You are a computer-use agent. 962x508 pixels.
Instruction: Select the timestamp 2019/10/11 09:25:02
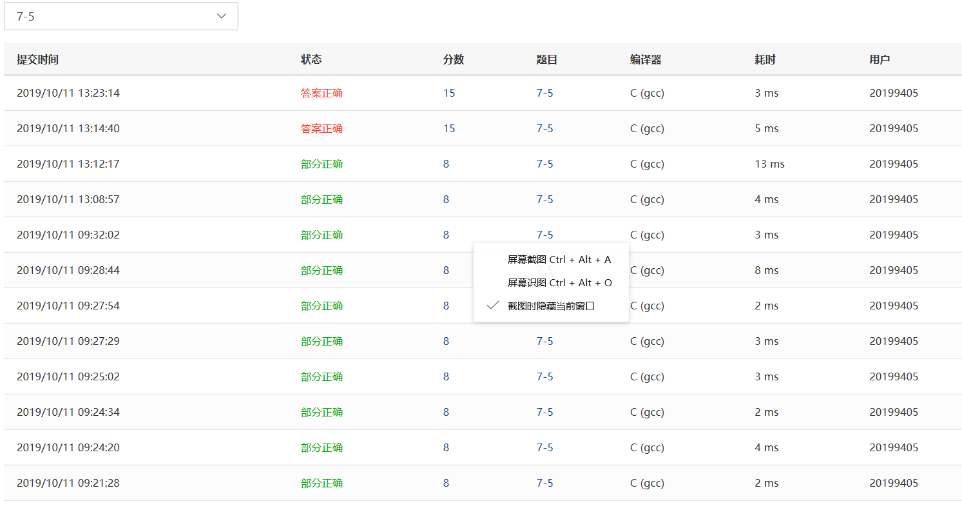coord(68,376)
